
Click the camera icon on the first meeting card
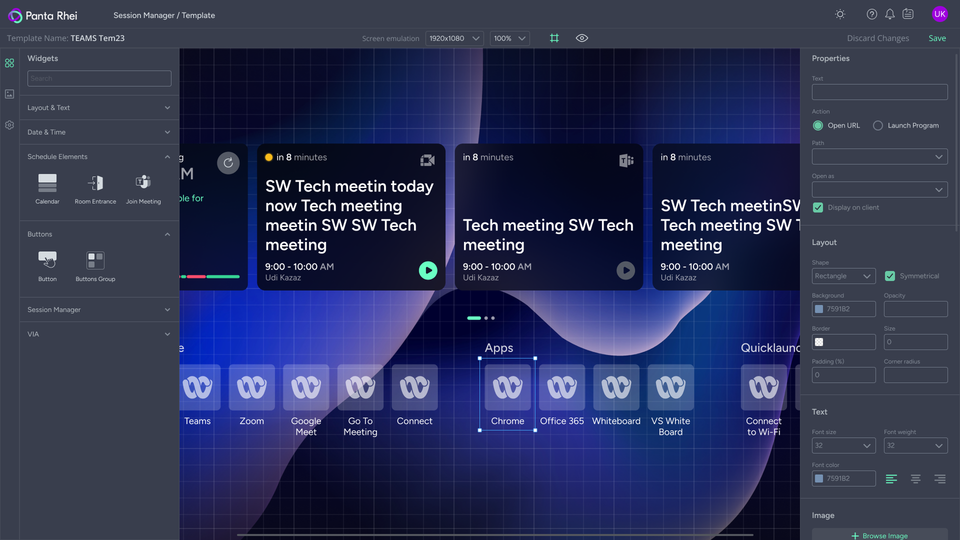427,160
